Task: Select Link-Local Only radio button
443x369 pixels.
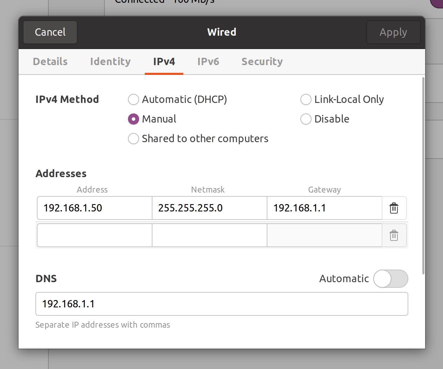Action: [x=306, y=99]
